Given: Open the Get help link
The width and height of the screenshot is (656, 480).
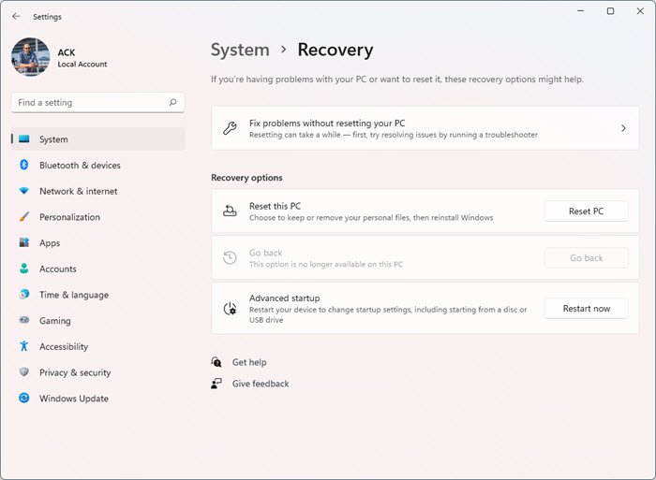Looking at the screenshot, I should (x=249, y=362).
